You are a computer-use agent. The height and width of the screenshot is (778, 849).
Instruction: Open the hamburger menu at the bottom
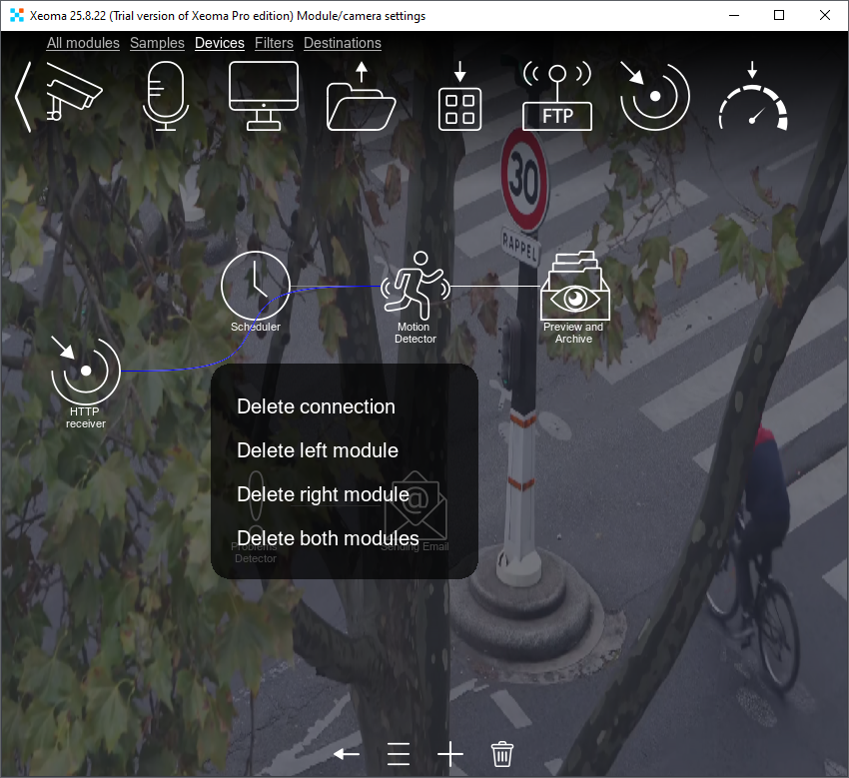[399, 753]
